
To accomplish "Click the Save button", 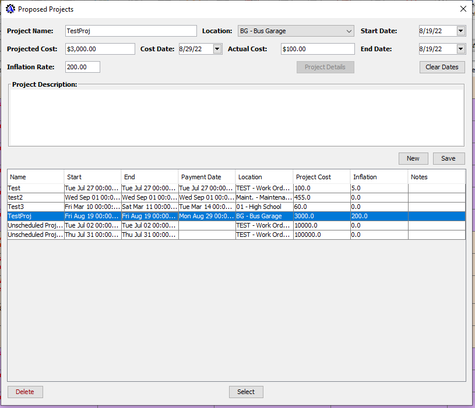I will (448, 158).
